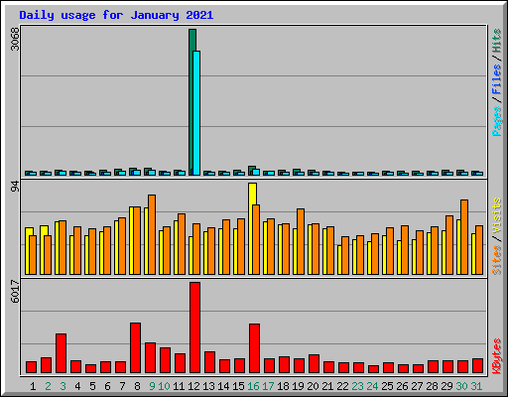Click the chart title "Daily usage for January 2021"
This screenshot has height=397, width=508.
[116, 15]
